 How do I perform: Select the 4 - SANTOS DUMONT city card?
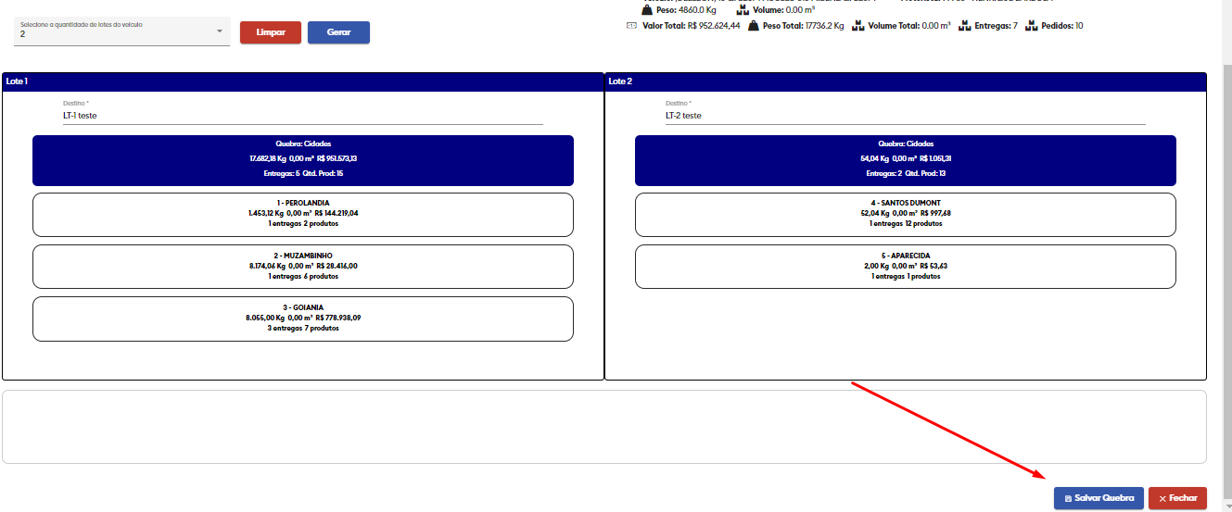click(x=906, y=214)
